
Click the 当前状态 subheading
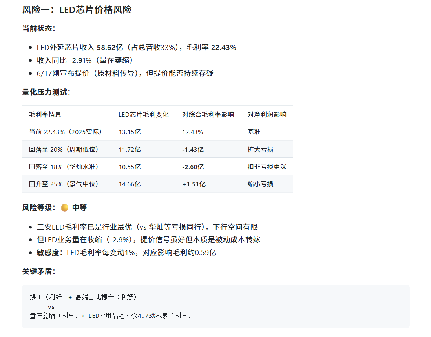pos(38,28)
